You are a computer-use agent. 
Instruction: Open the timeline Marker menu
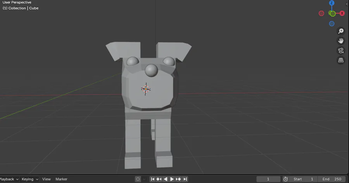tap(61, 179)
